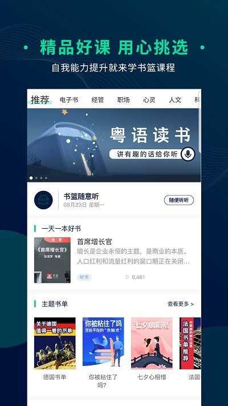The image size is (228, 406).
Task: Open the 你被粘住了吗 book list cover
Action: click(x=103, y=342)
